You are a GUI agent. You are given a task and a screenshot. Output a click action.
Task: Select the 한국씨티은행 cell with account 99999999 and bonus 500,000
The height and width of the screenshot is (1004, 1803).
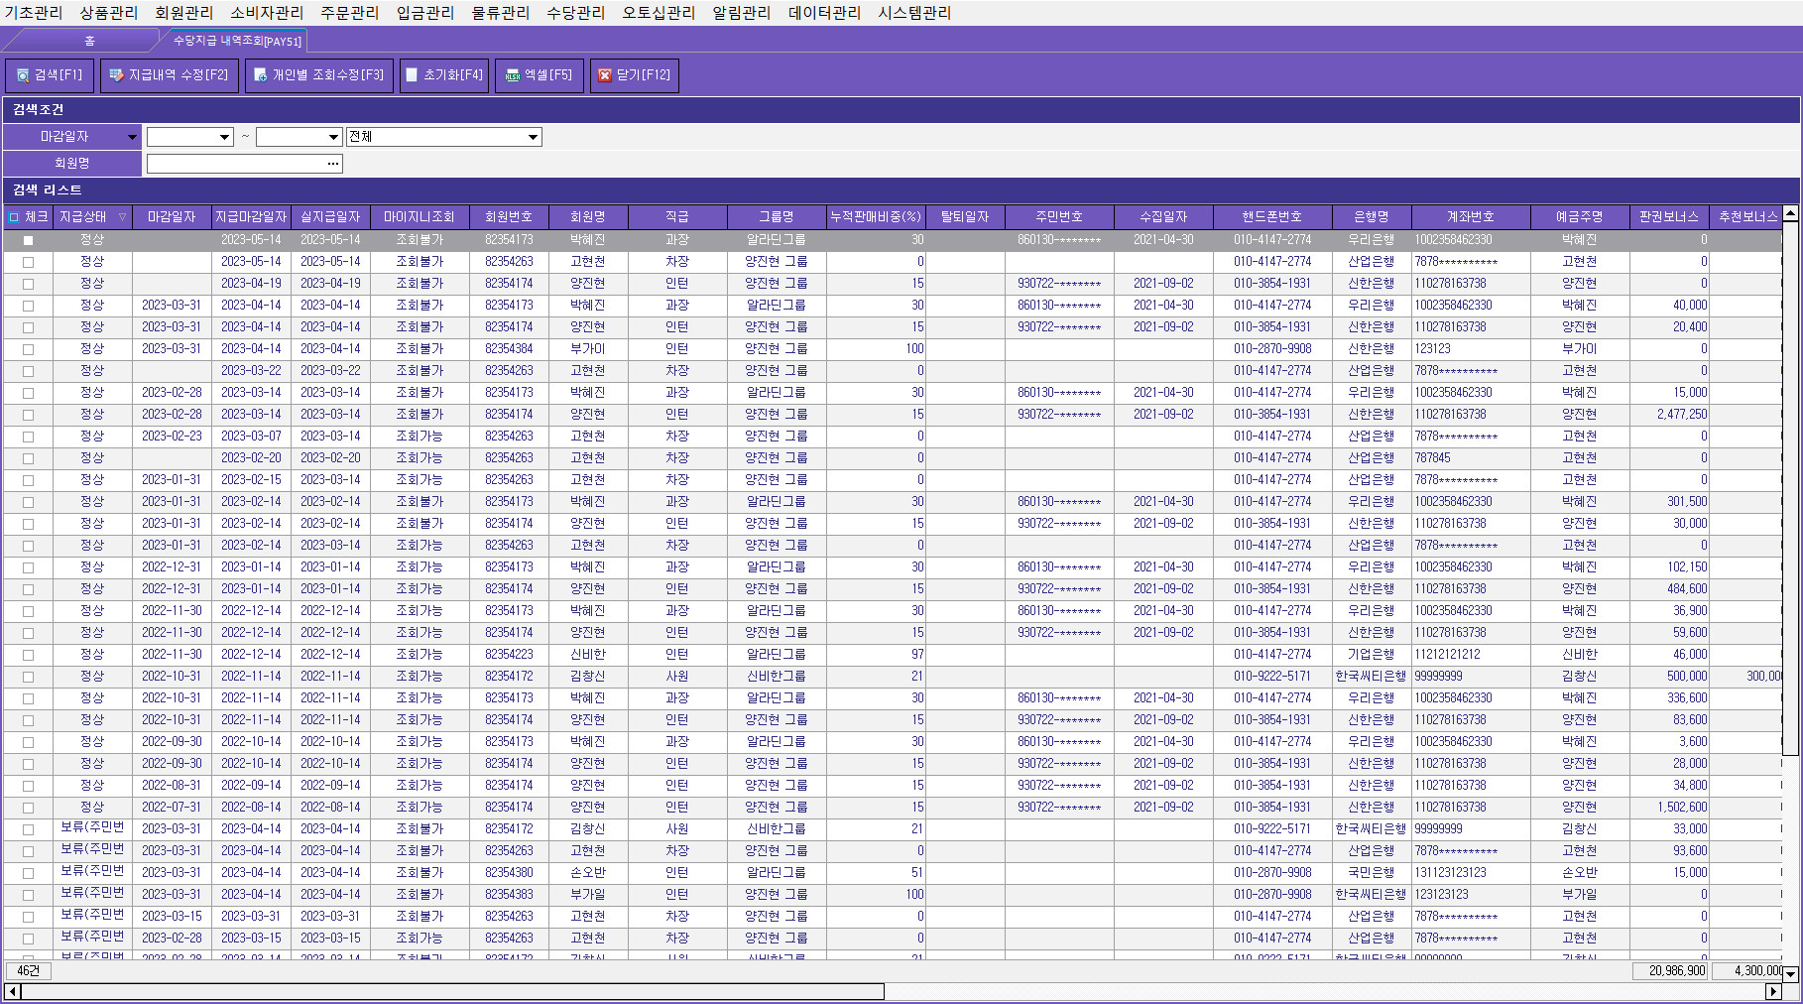click(x=1372, y=677)
